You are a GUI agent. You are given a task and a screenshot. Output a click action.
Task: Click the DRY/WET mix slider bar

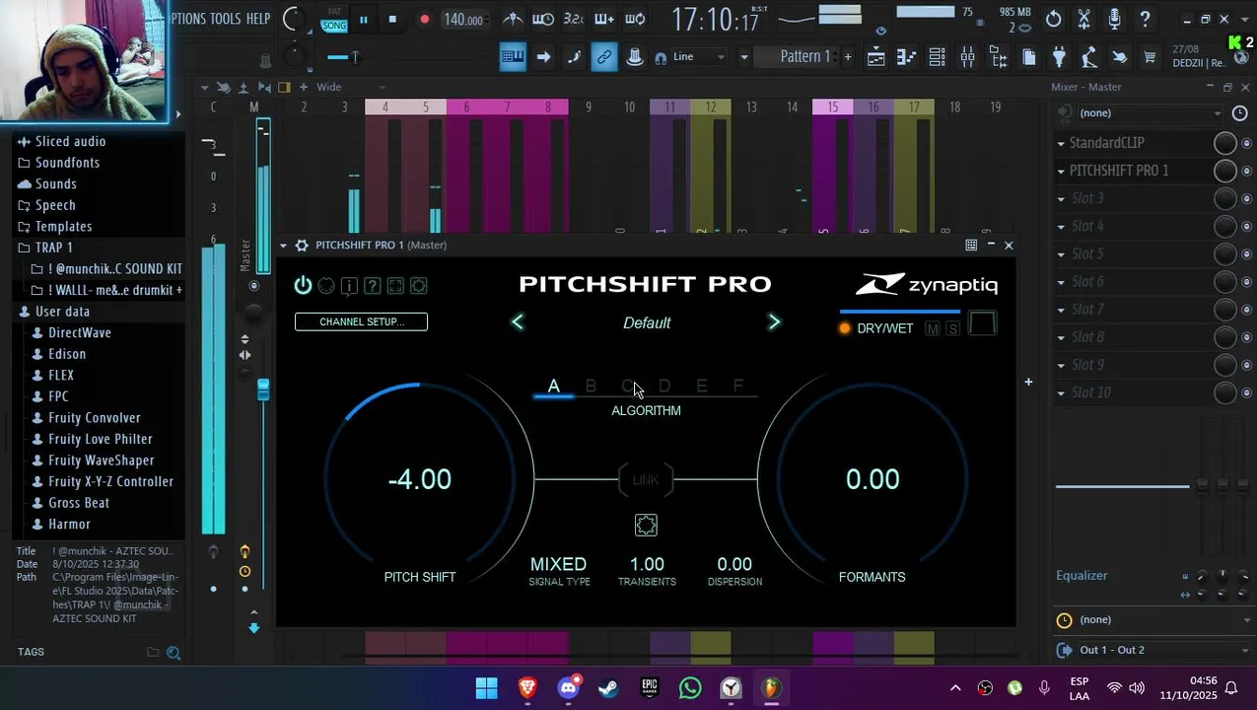(900, 312)
